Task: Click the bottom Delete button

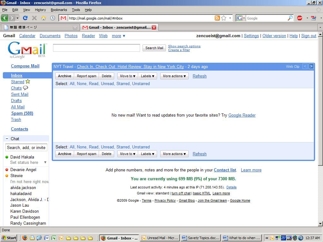Action: [x=107, y=154]
